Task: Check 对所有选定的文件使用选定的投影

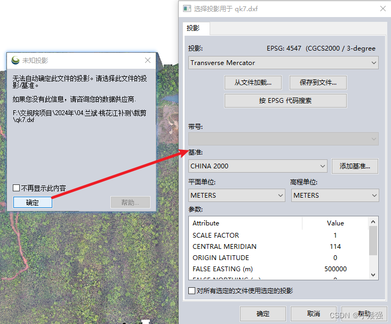Action: point(191,290)
